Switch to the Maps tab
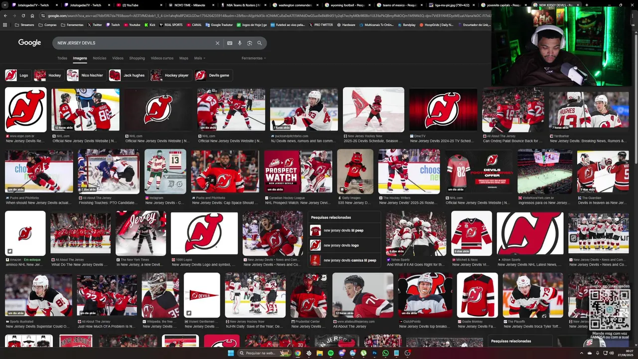Viewport: 638px width, 359px height. [x=183, y=58]
